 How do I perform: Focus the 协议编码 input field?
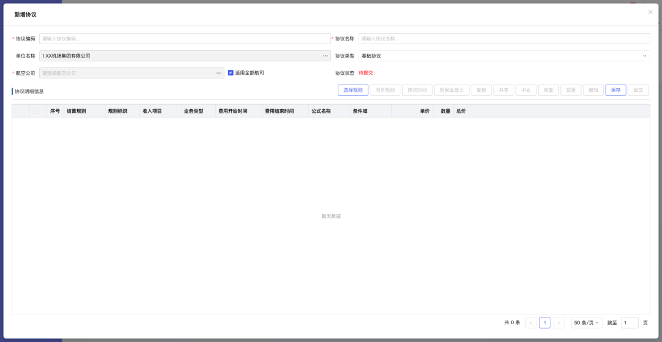(185, 39)
